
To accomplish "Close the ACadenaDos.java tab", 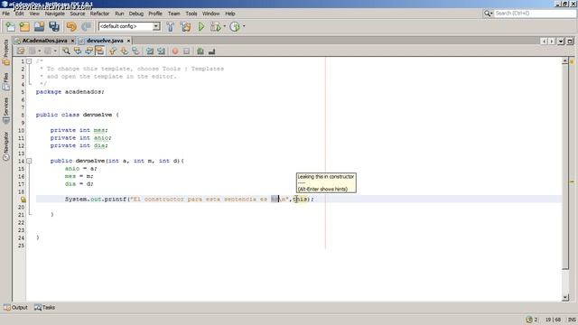I will tap(72, 41).
